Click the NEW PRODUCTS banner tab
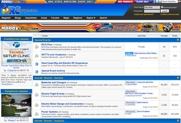Screen dimensions: 181x123 (x=125, y=2)
